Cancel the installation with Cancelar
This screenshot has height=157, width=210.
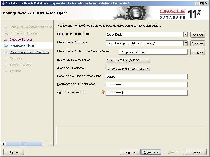click(x=196, y=152)
